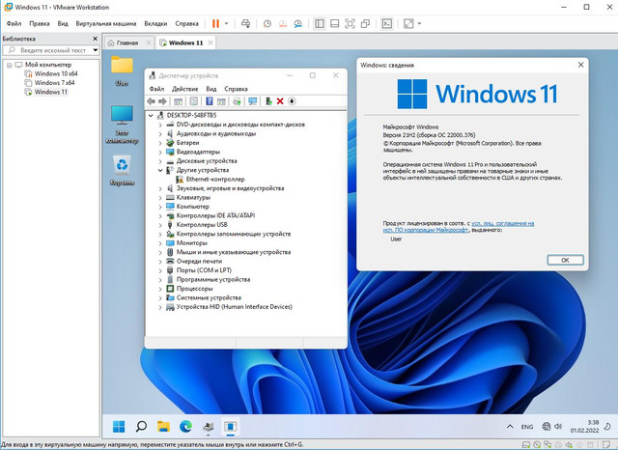Select Клавиатуры in the device tree
Viewport: 618px width, 450px height.
click(x=193, y=197)
